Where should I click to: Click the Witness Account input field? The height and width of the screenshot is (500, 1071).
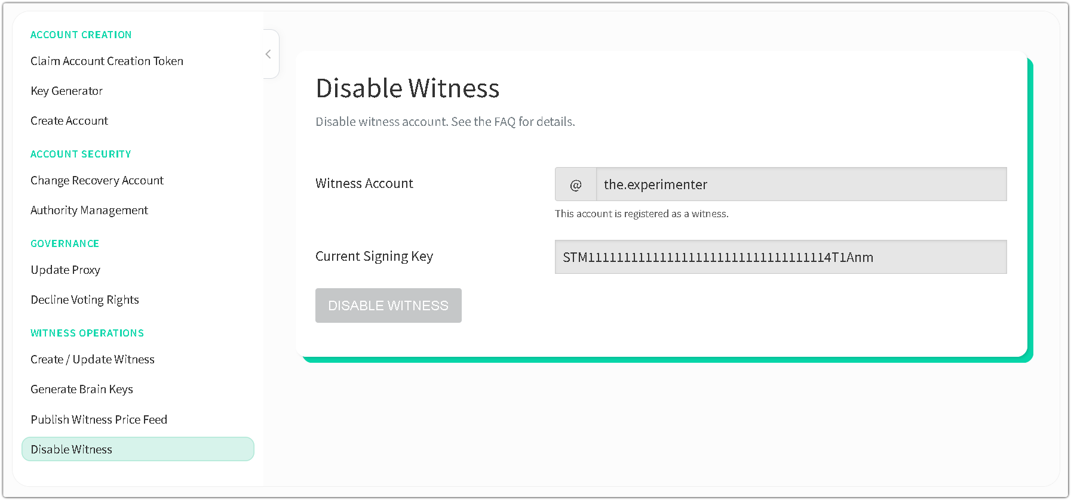click(800, 184)
